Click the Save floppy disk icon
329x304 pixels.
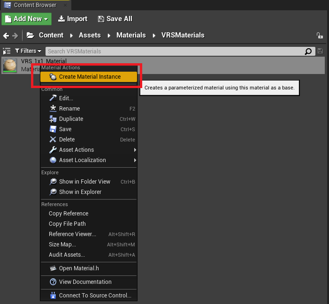pos(53,129)
